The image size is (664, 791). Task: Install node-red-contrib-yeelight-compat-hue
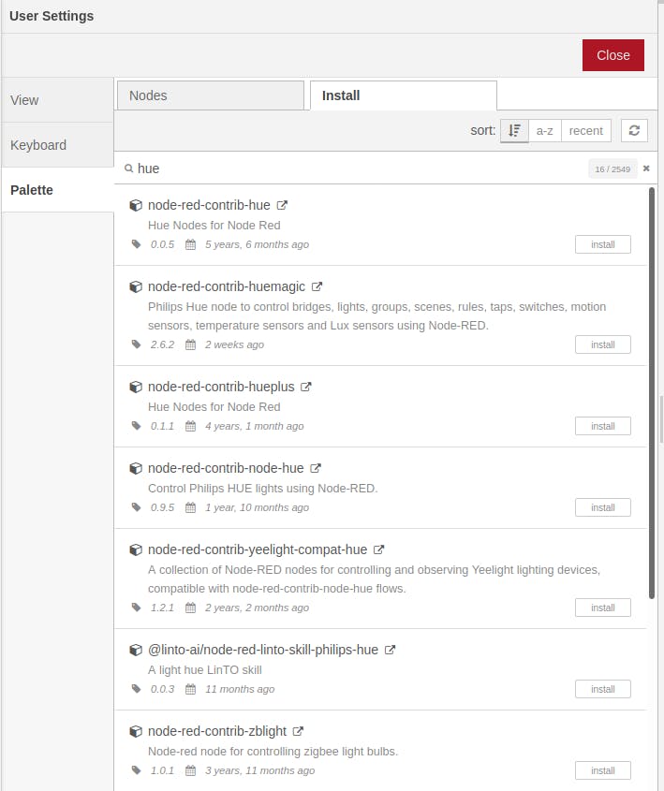603,608
